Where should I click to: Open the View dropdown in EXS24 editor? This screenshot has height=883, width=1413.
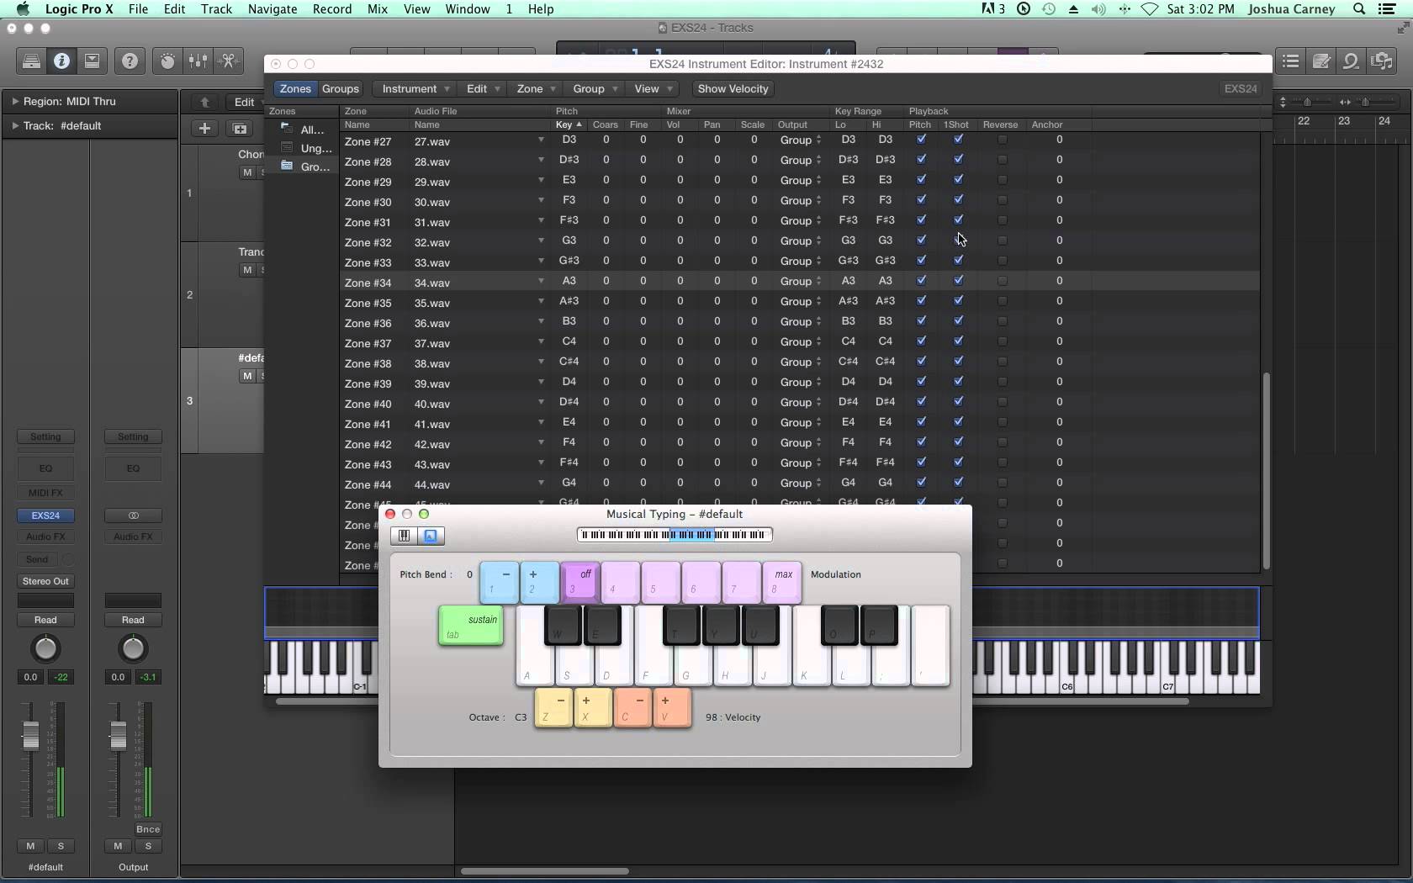(x=653, y=88)
